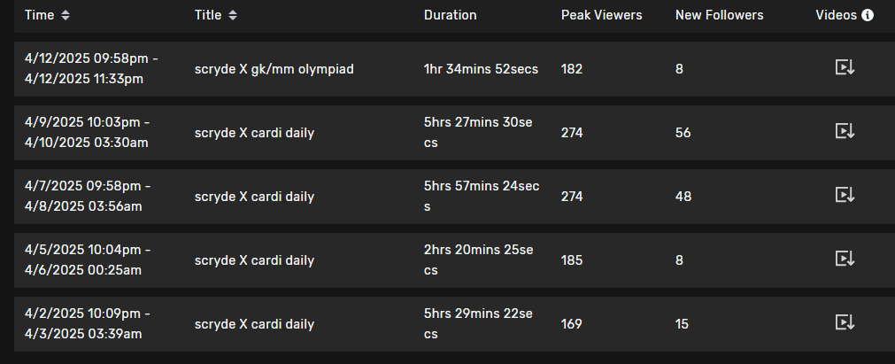Click the Duration column header
This screenshot has height=364, width=895.
click(x=450, y=15)
